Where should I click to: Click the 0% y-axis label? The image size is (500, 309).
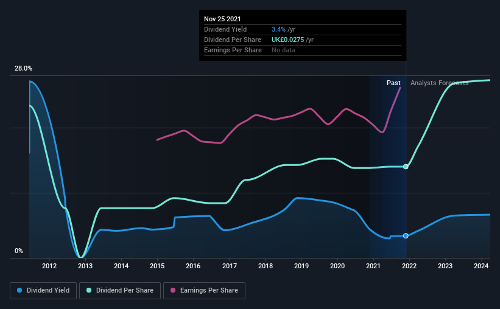[x=19, y=251]
